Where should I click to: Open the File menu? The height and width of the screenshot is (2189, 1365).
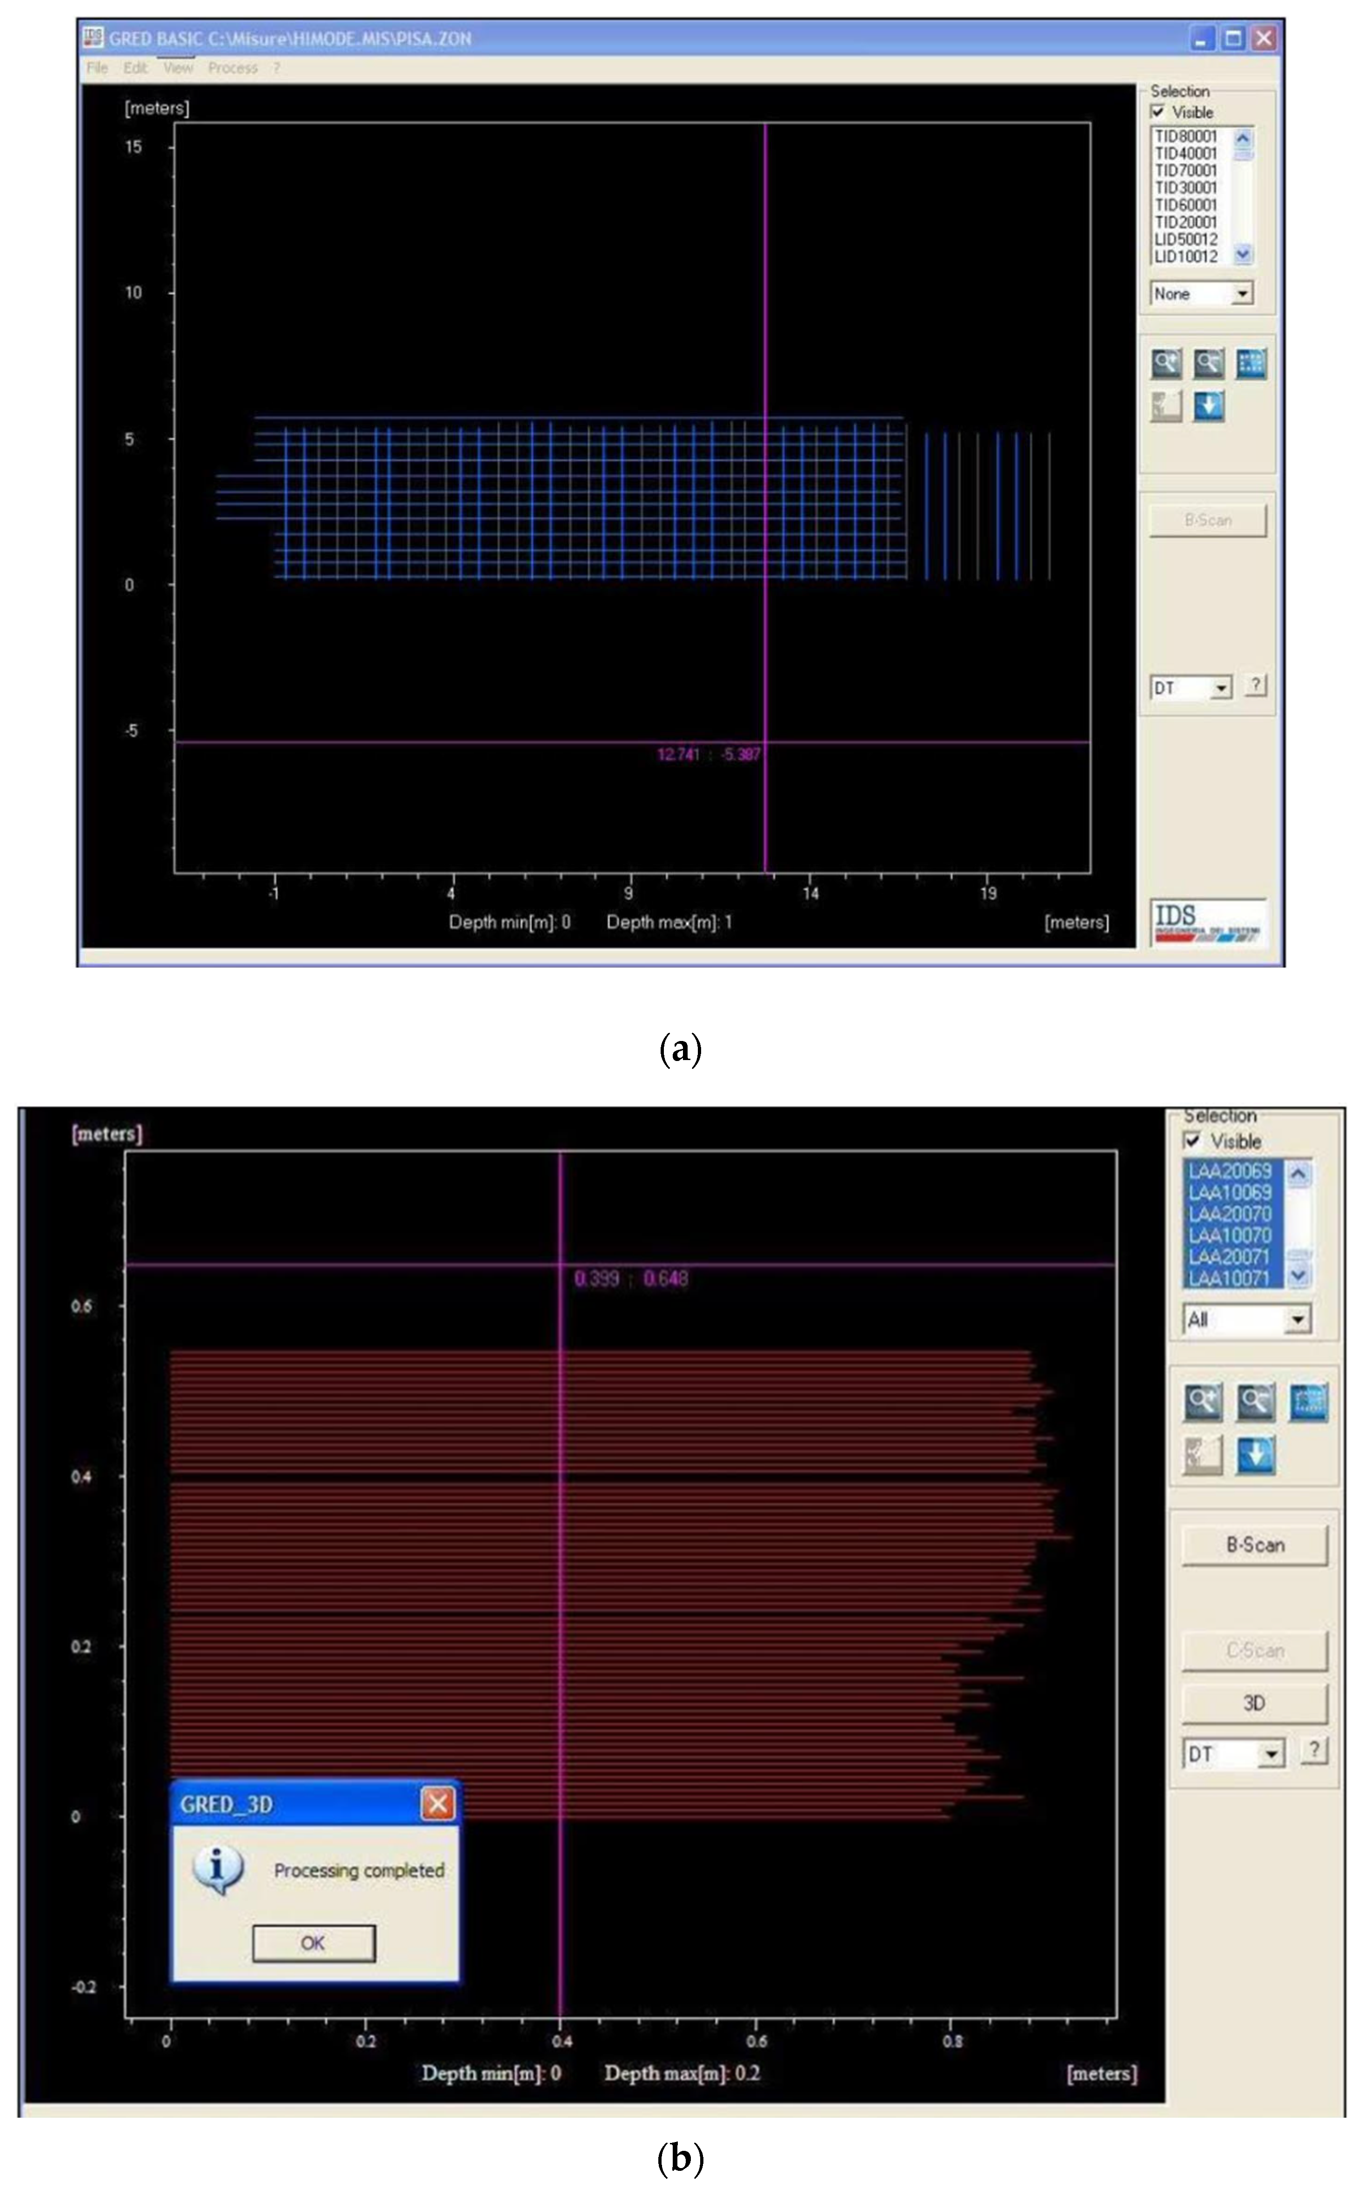tap(97, 68)
